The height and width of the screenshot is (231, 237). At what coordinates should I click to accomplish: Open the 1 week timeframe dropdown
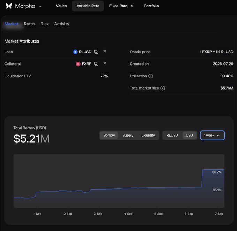point(212,135)
